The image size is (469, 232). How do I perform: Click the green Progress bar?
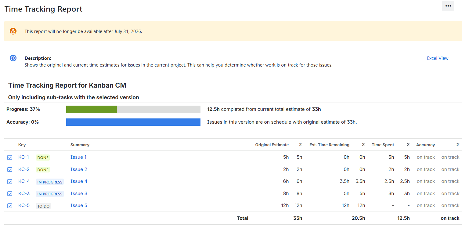pos(92,109)
